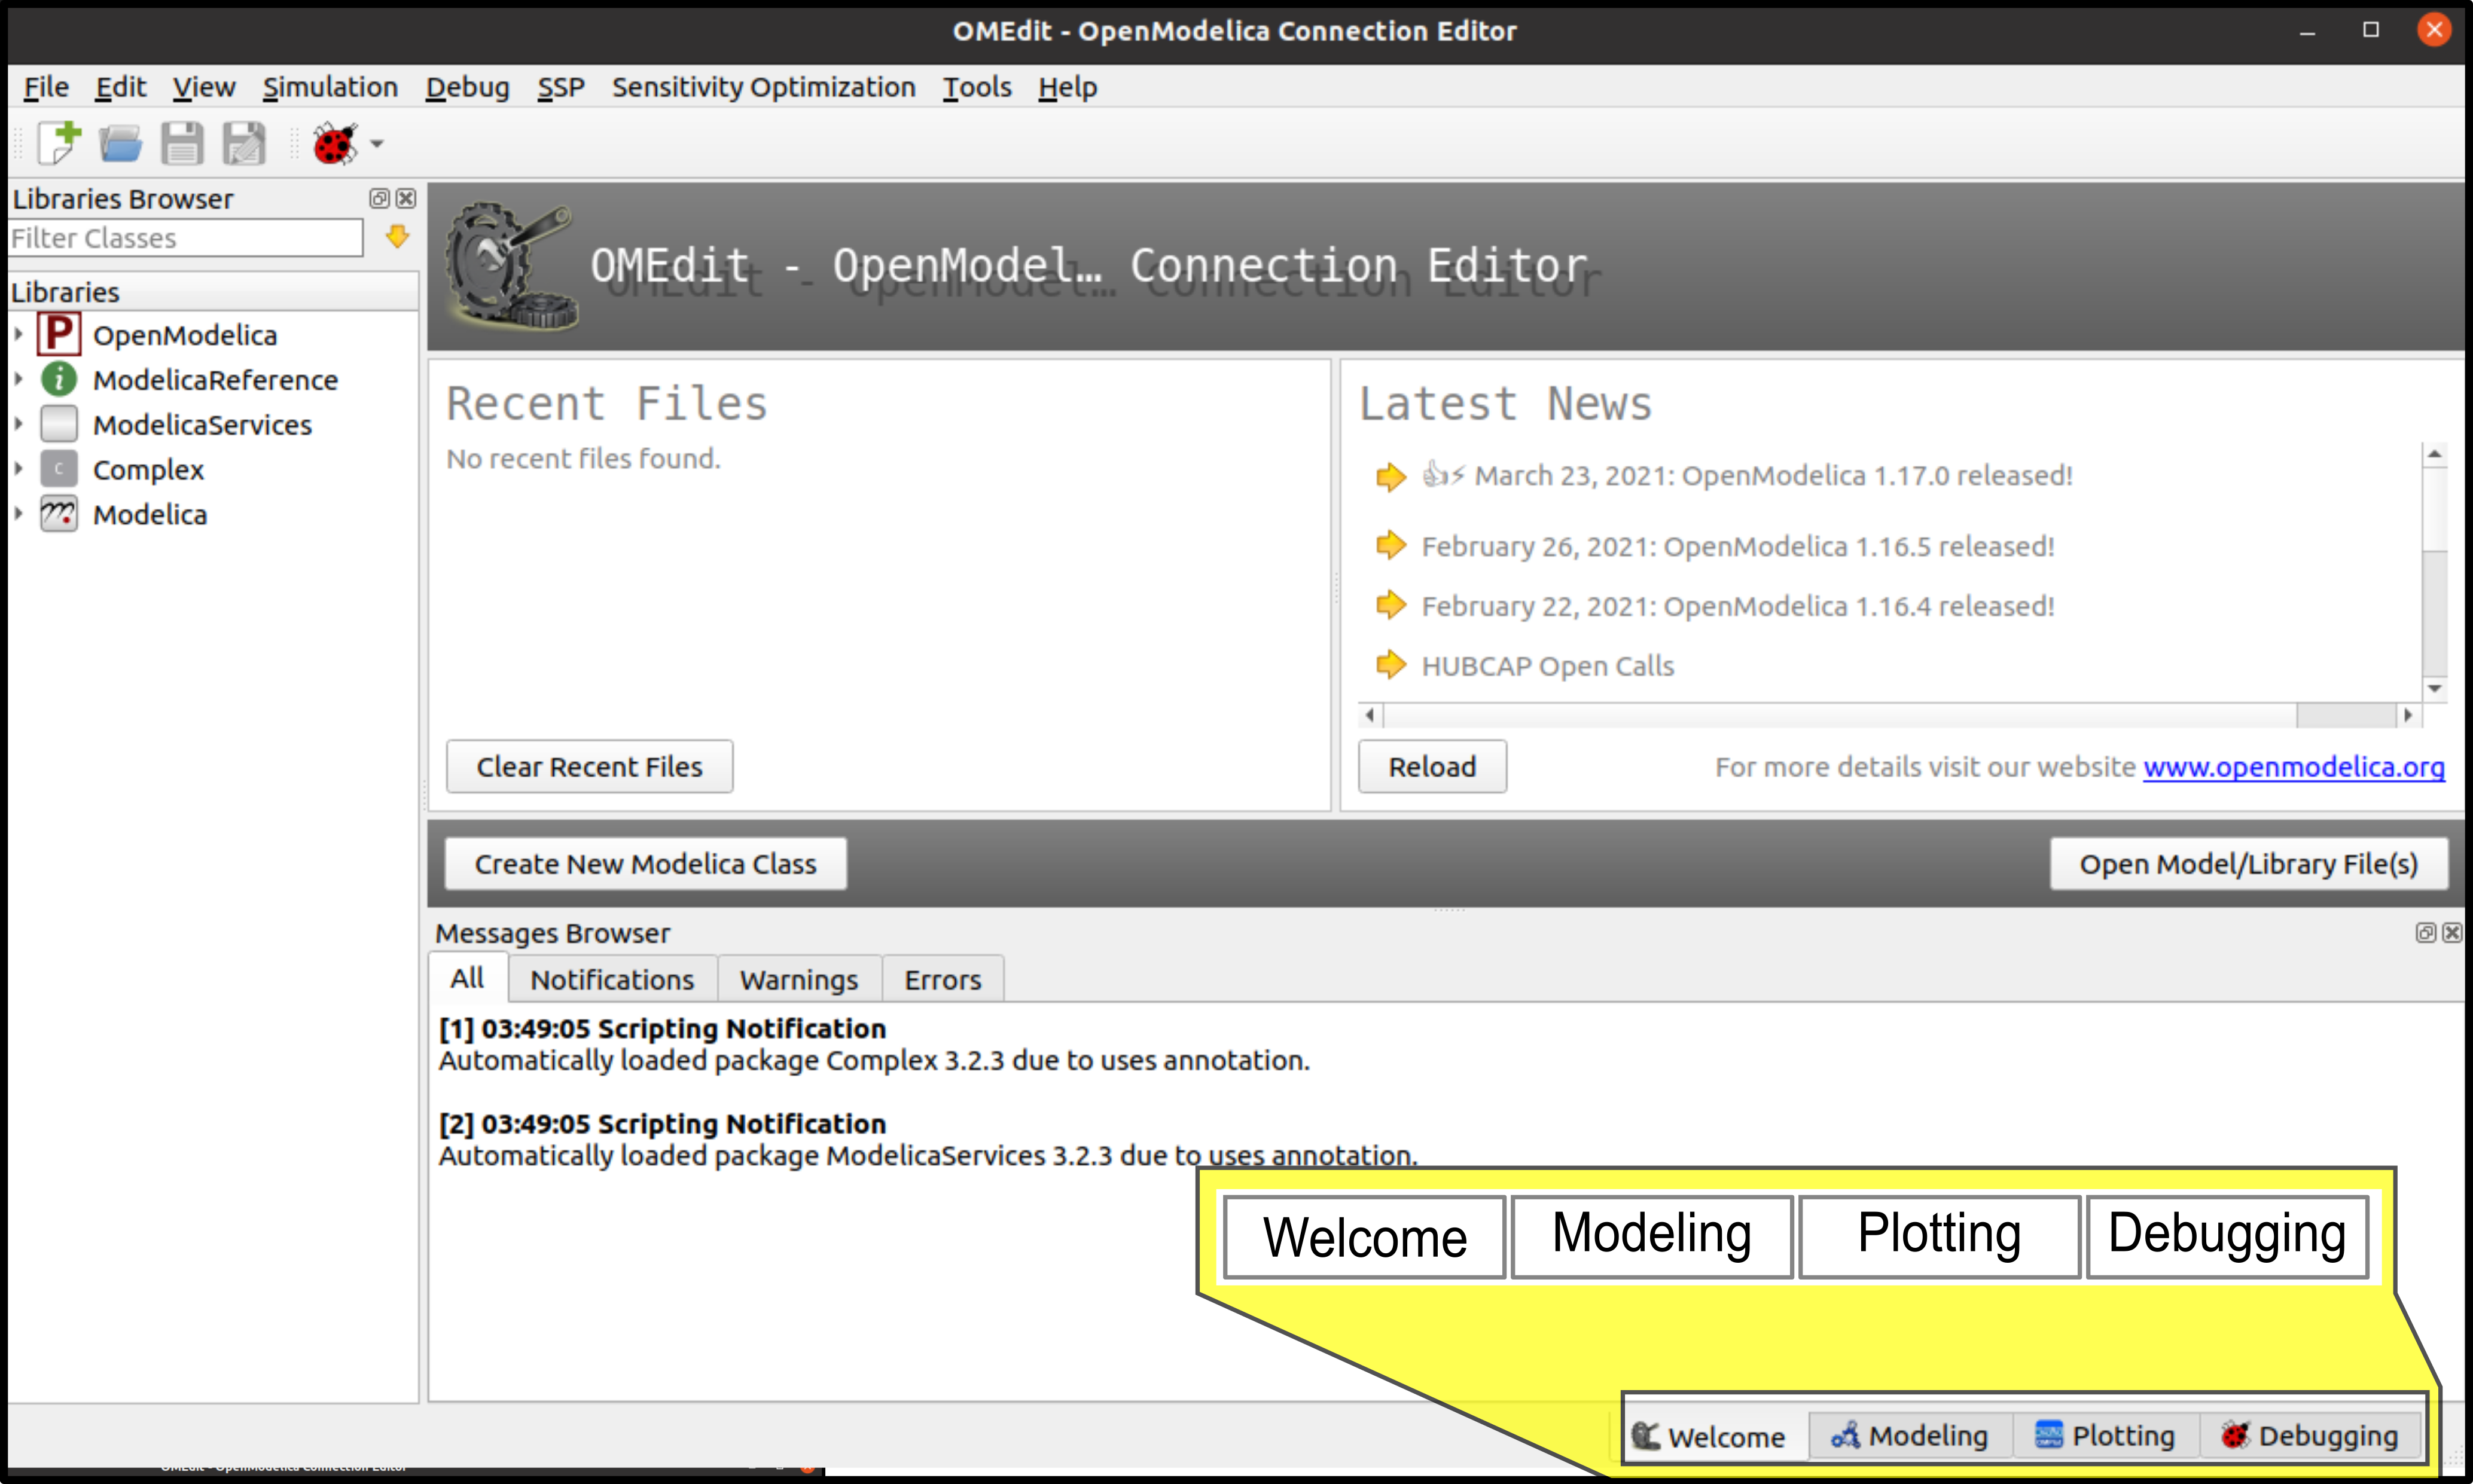Expand the ModelicaReference tree node
The height and width of the screenshot is (1484, 2473).
coord(19,379)
